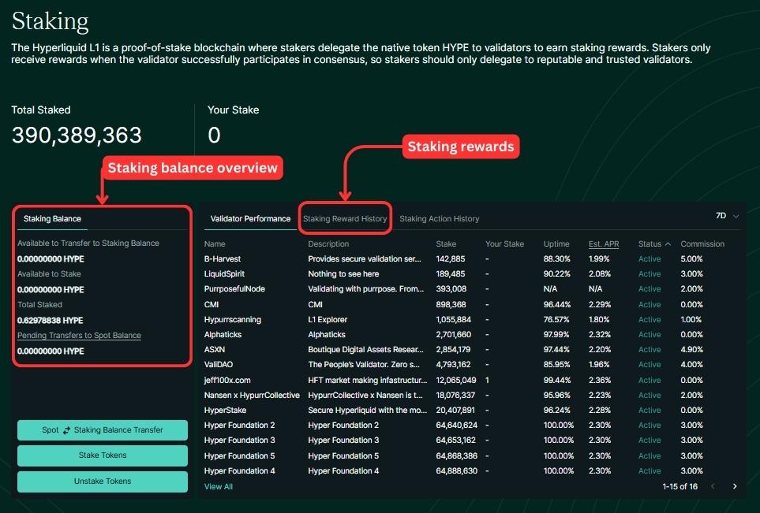
Task: Click stake value 64,888,630
Action: 456,471
